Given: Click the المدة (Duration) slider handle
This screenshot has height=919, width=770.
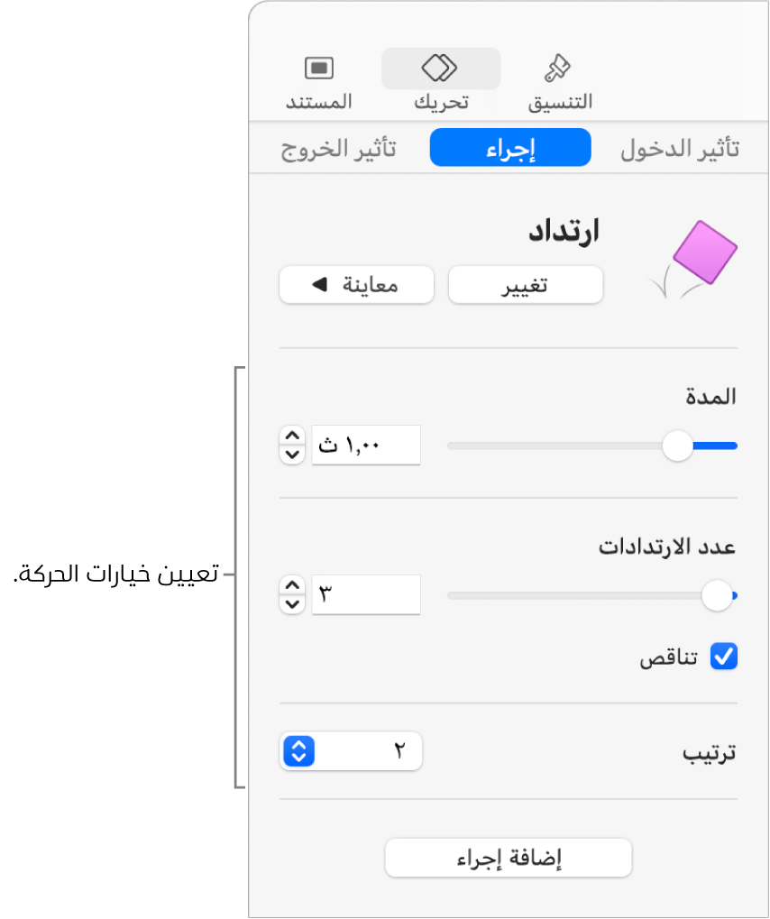Looking at the screenshot, I should [677, 446].
